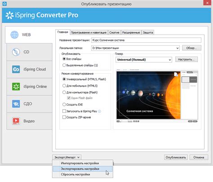Click the app icon in the title bar
Screen dimensions: 213x182
pos(4,4)
